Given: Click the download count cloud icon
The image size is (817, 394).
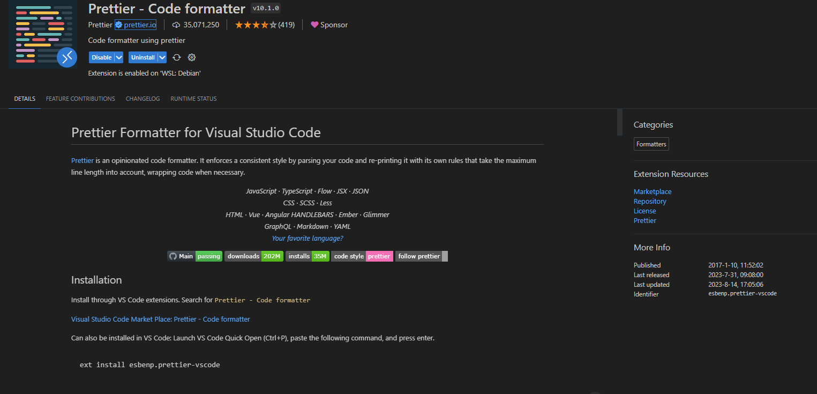Looking at the screenshot, I should [176, 25].
